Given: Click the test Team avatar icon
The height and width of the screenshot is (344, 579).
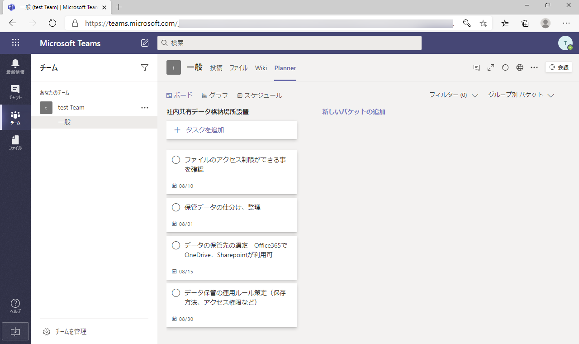Looking at the screenshot, I should 46,108.
